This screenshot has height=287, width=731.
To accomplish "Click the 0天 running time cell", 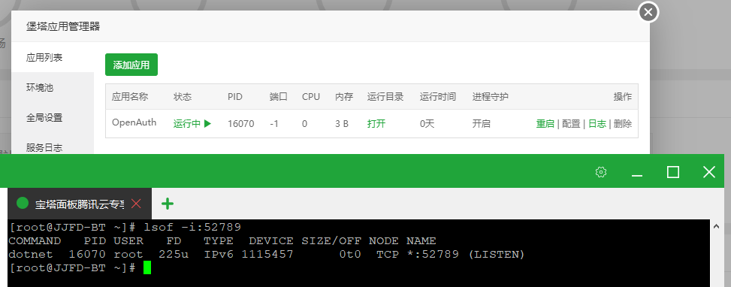I will [x=427, y=123].
